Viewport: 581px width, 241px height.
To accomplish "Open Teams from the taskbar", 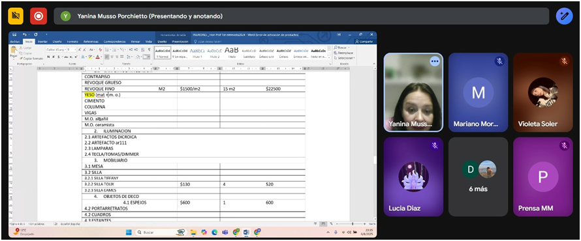I will point(225,232).
